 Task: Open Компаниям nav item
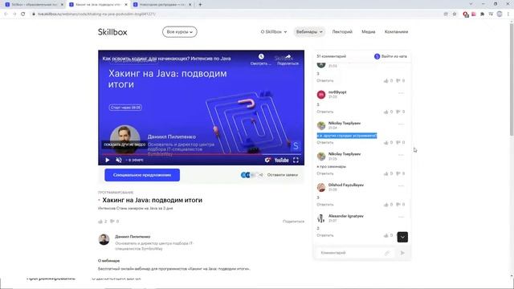(x=396, y=32)
